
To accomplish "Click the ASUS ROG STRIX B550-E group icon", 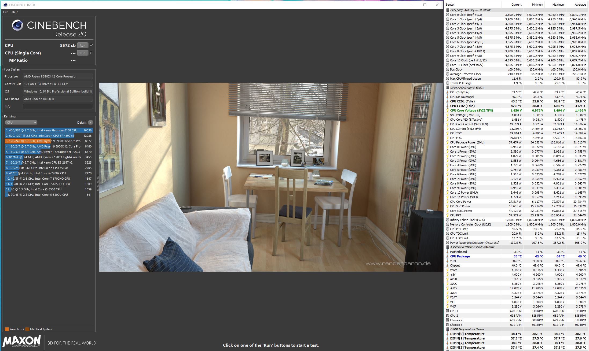I will click(x=447, y=247).
